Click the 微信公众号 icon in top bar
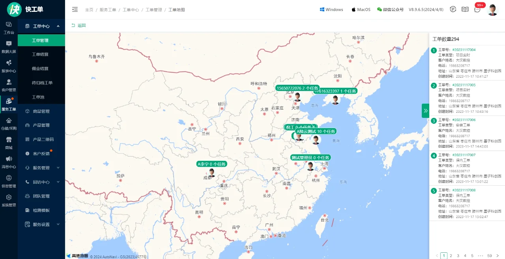Screen dimensions: 505x259 379,9
